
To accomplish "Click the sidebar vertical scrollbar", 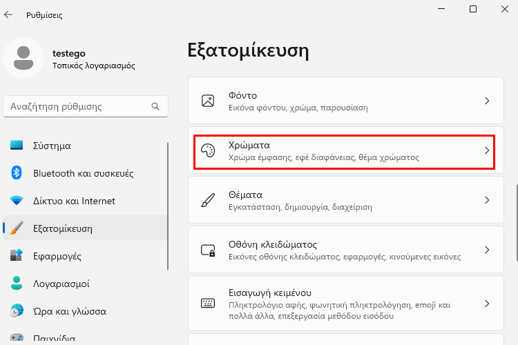I will [168, 206].
